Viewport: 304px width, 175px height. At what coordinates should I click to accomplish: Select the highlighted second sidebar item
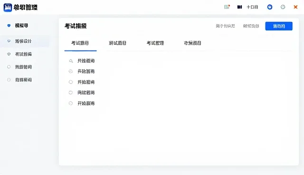click(25, 41)
